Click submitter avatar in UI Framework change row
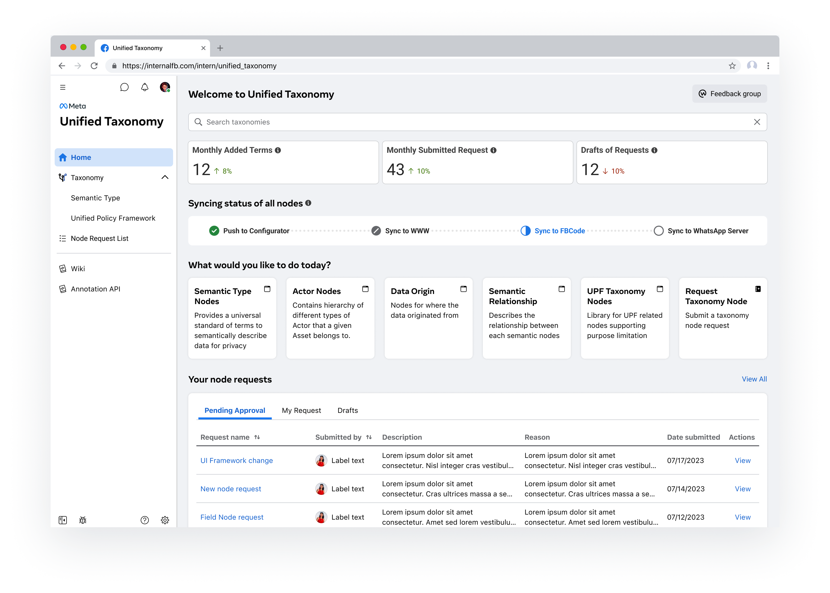This screenshot has height=593, width=830. point(321,460)
